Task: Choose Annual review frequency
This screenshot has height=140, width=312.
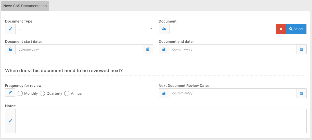Action: click(x=67, y=93)
